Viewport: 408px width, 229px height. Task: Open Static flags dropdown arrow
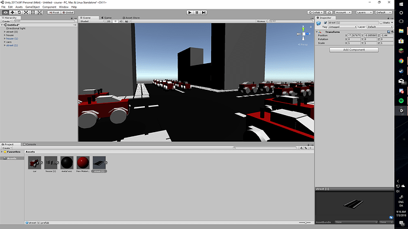[392, 23]
